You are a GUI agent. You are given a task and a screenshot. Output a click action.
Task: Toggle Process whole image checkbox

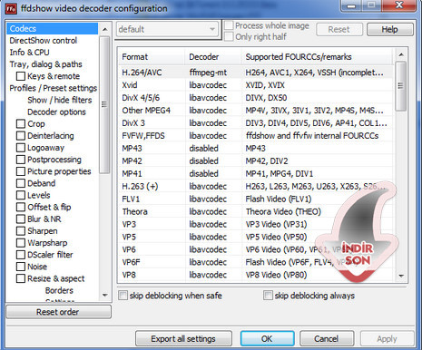[x=229, y=25]
